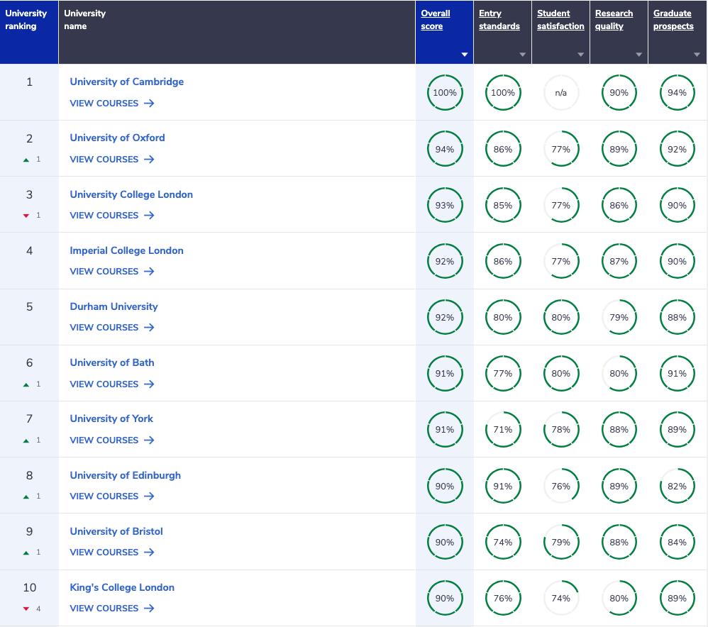View courses for University of Edinburgh
This screenshot has height=627, width=708.
[x=112, y=496]
